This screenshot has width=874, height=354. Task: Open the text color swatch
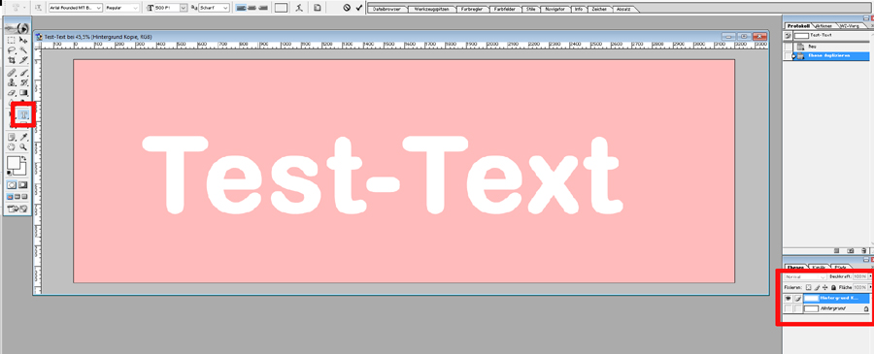click(x=281, y=8)
